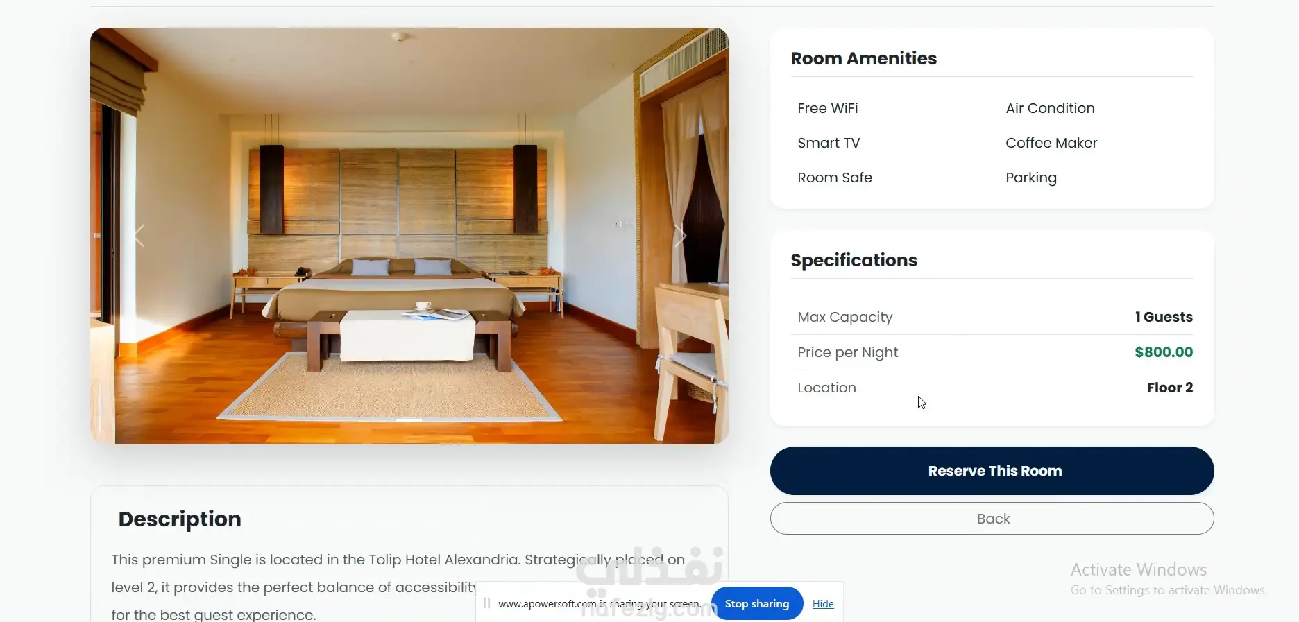Select the Parking amenity
This screenshot has width=1299, height=622.
pyautogui.click(x=1031, y=178)
